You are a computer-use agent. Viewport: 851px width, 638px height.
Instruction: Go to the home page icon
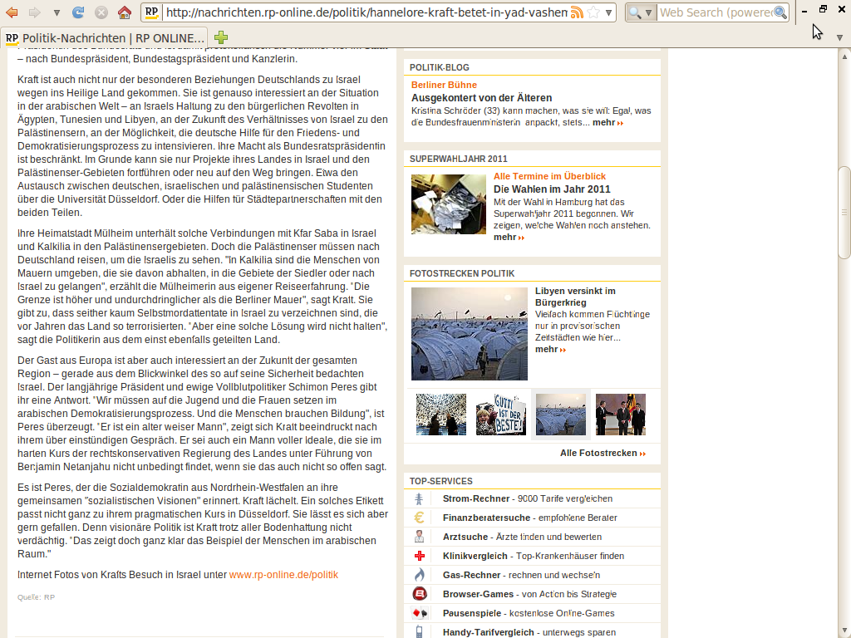[125, 12]
